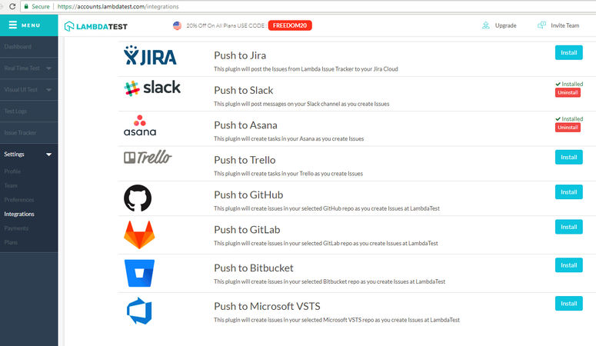Image resolution: width=596 pixels, height=346 pixels.
Task: Install the Push to Microsoft VSTS plugin
Action: point(568,304)
